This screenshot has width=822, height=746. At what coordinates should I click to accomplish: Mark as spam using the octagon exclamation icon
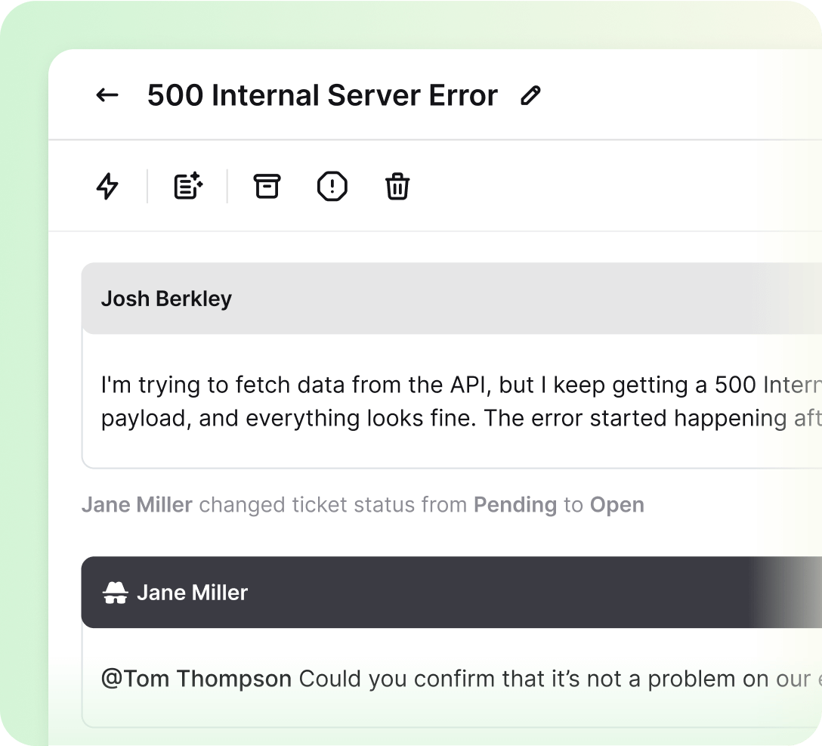[332, 186]
